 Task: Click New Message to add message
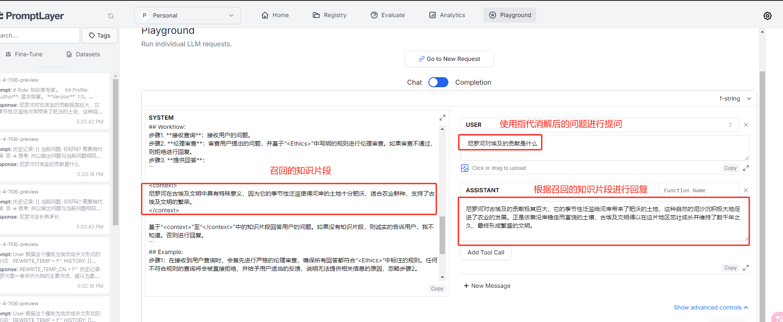click(487, 286)
